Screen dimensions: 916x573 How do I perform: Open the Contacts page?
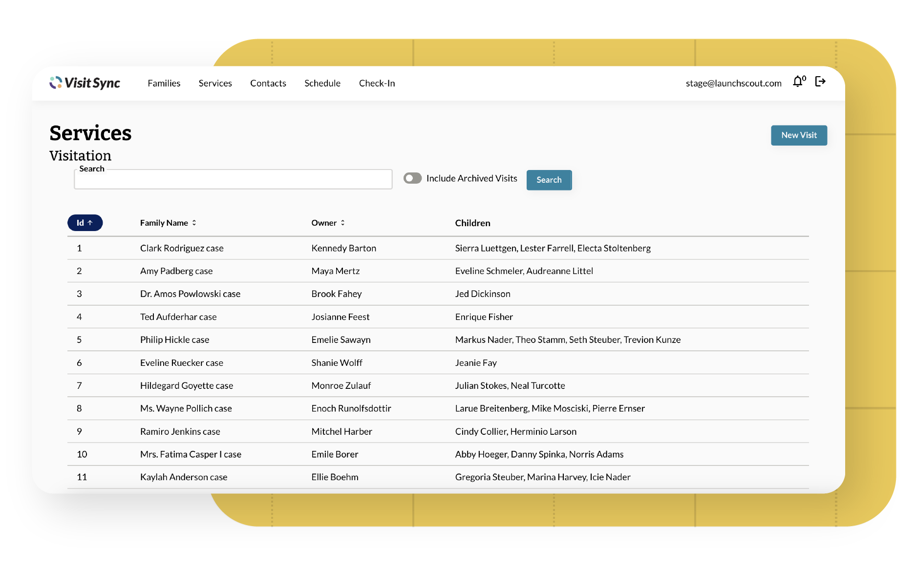(268, 84)
